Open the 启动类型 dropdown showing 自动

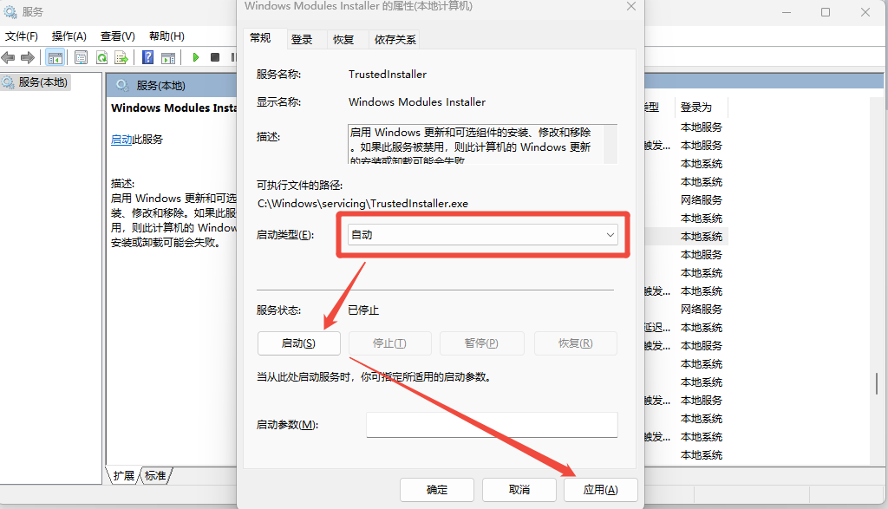[482, 235]
